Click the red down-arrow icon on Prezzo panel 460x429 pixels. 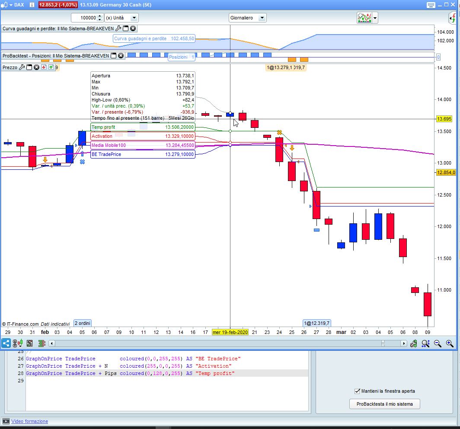pos(44,67)
